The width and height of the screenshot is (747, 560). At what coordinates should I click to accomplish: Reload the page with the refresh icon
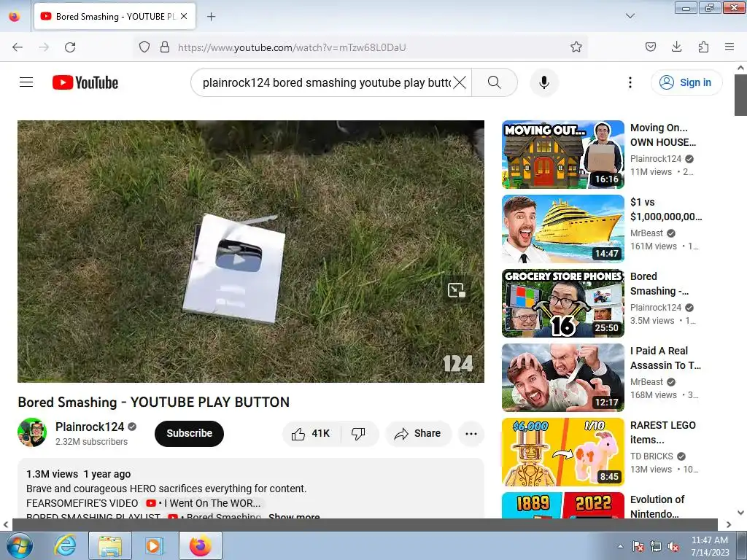click(70, 47)
